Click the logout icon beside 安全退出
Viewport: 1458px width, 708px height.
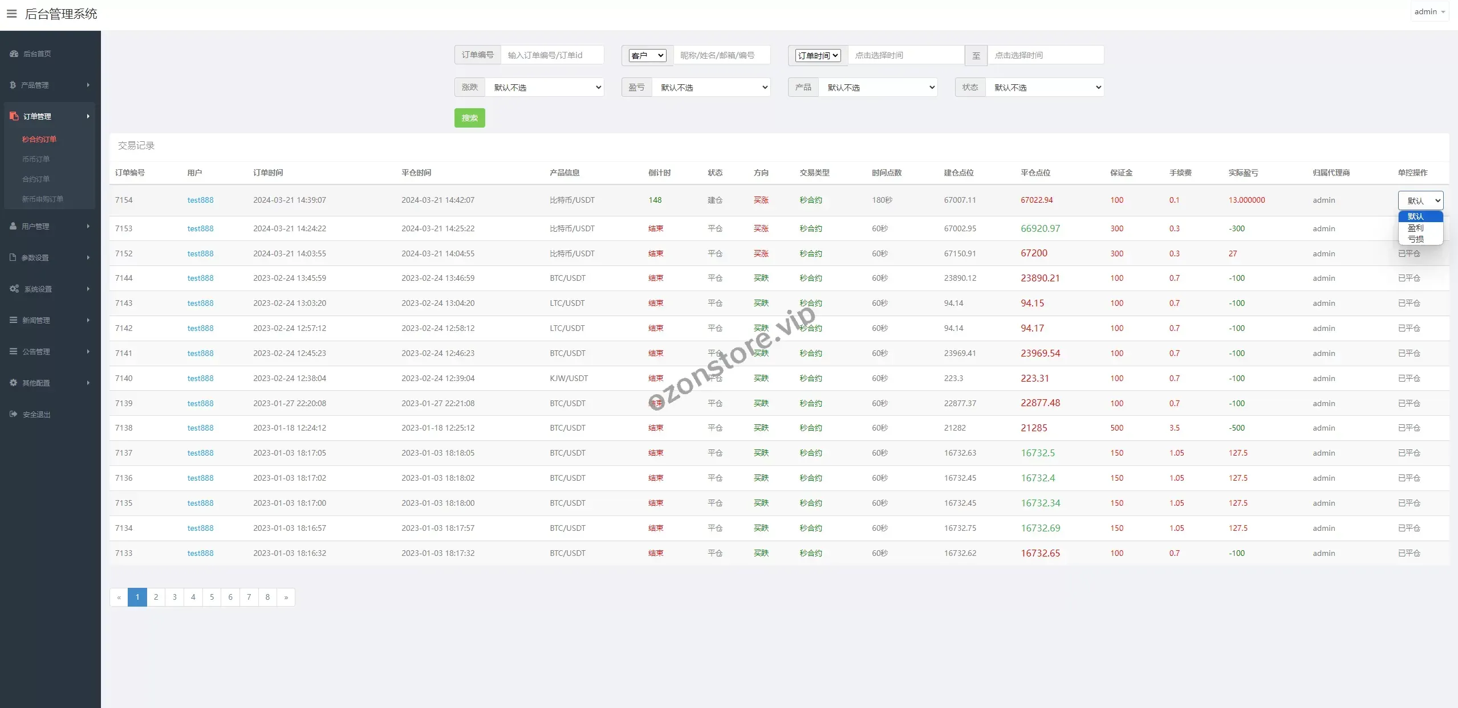[x=13, y=414]
